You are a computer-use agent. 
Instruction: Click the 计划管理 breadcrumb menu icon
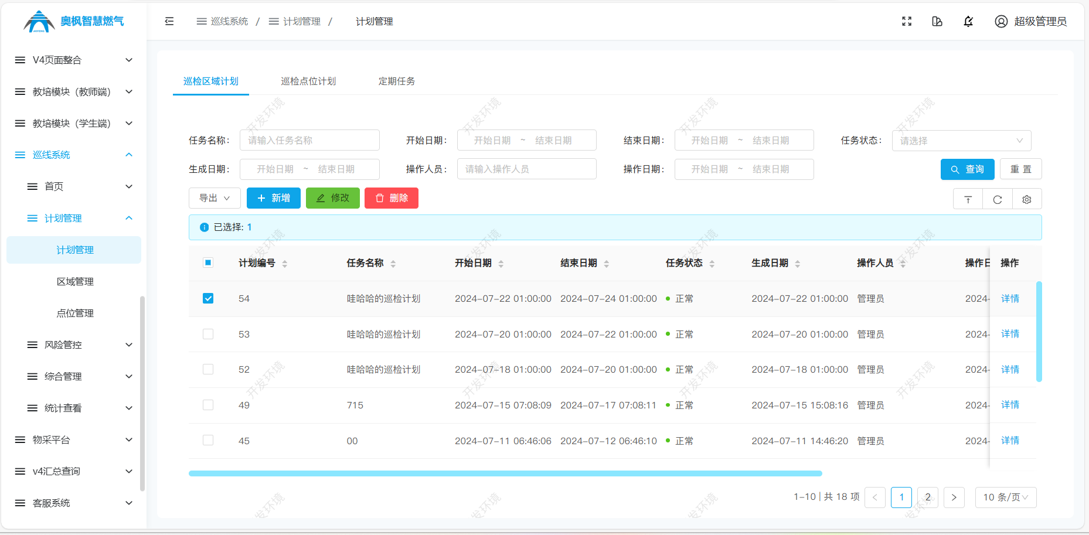(x=274, y=22)
